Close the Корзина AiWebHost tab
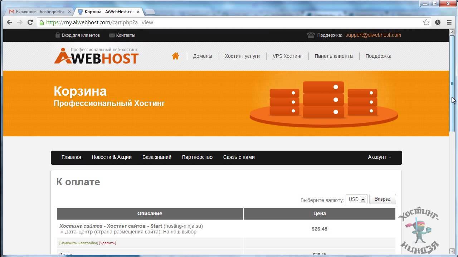This screenshot has width=458, height=257. (138, 12)
